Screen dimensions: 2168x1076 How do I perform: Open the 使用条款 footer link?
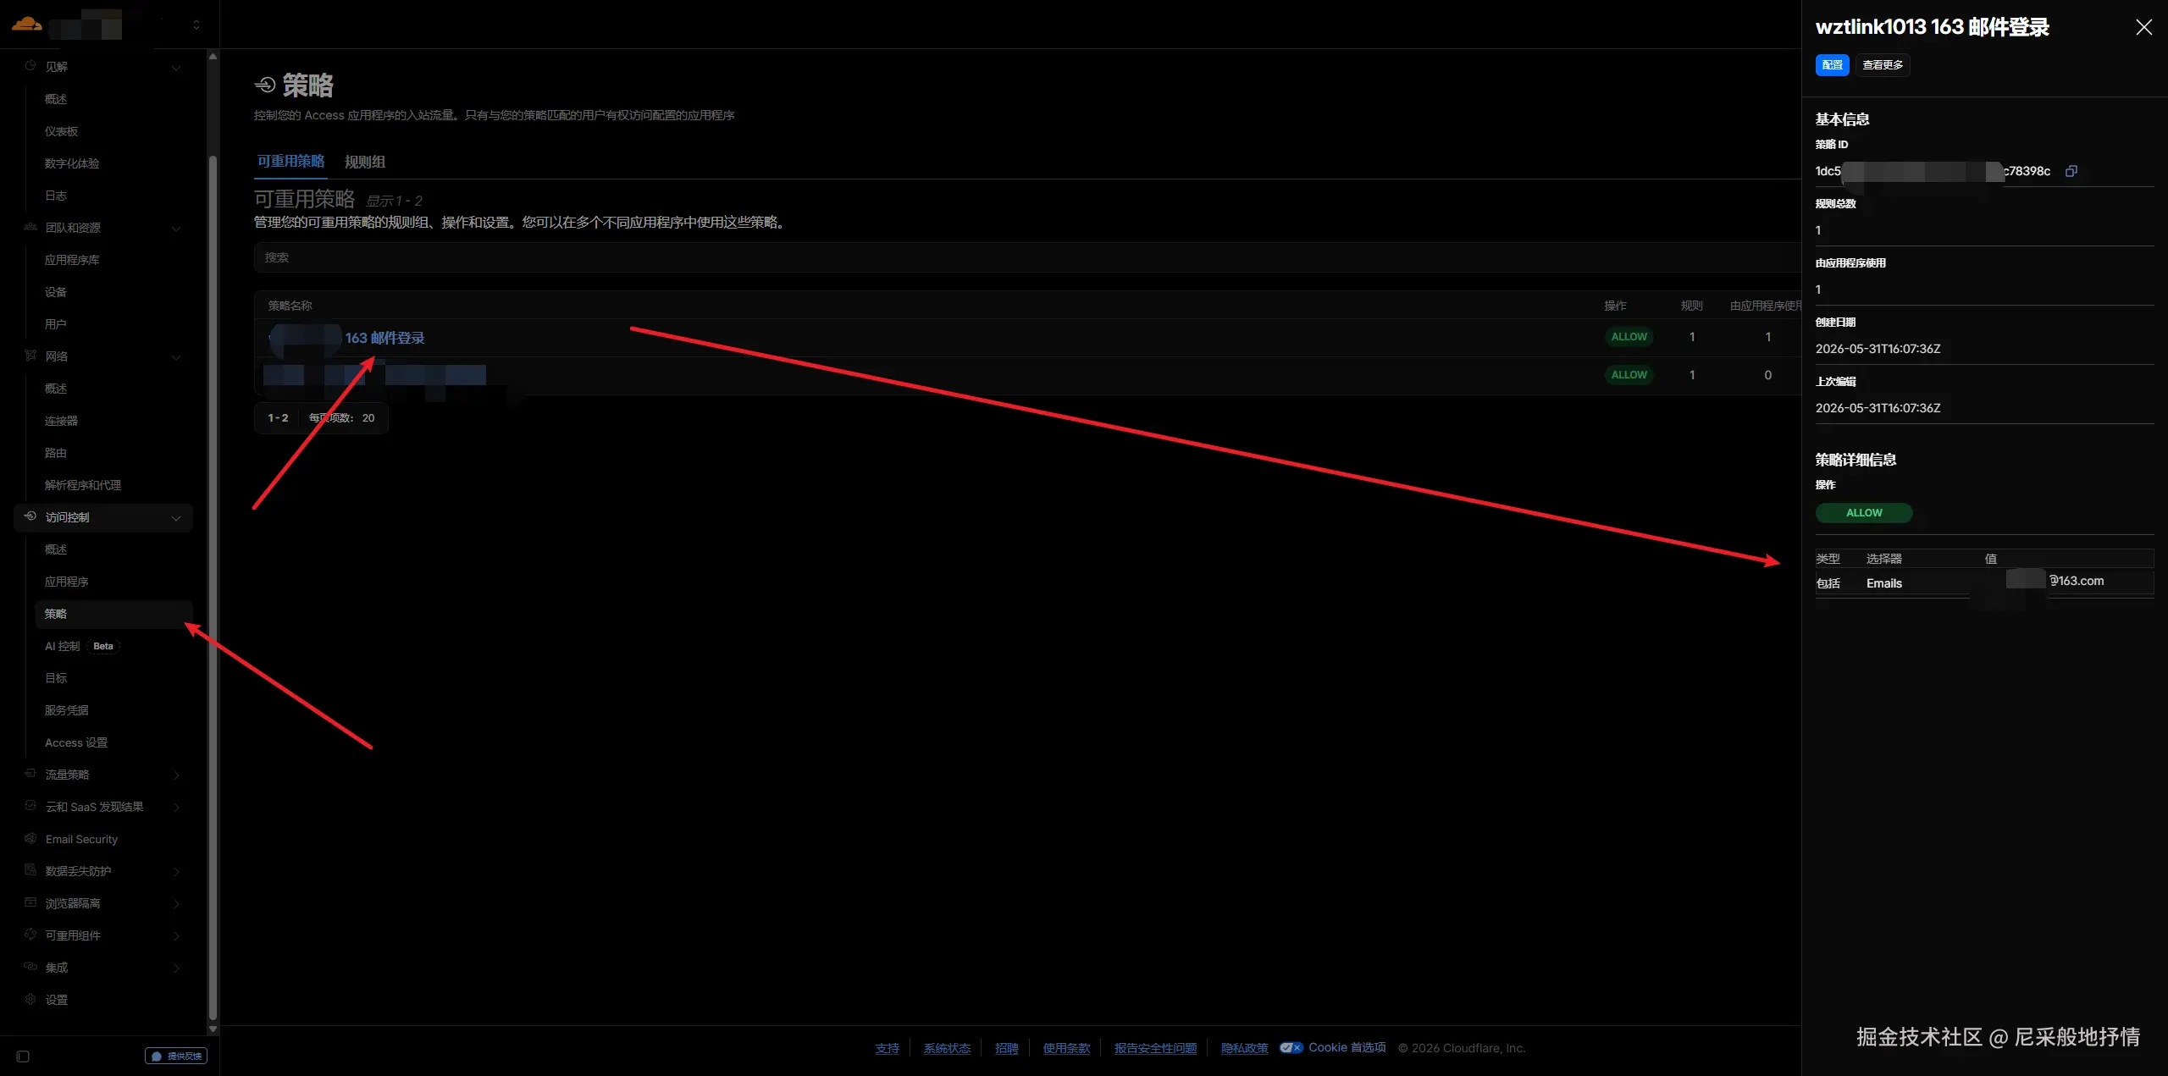click(x=1066, y=1048)
